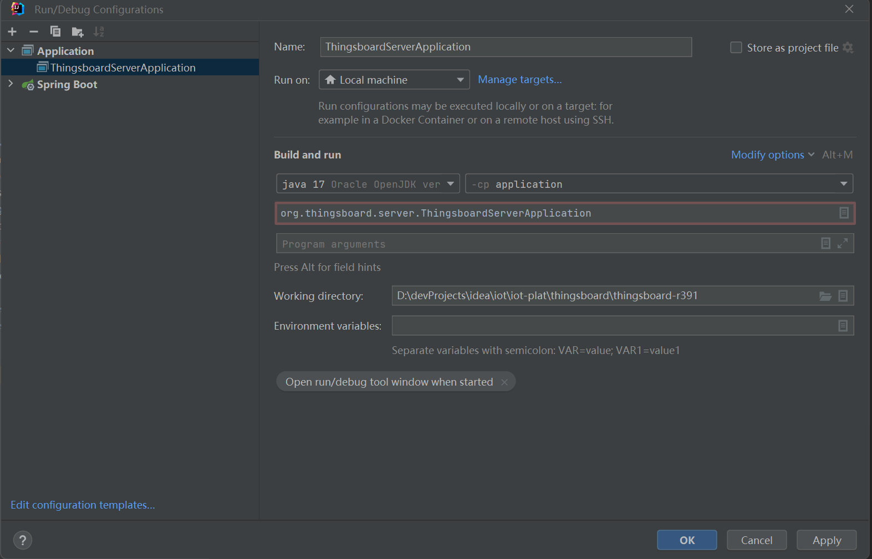
Task: Add a new run configuration
Action: coord(12,32)
